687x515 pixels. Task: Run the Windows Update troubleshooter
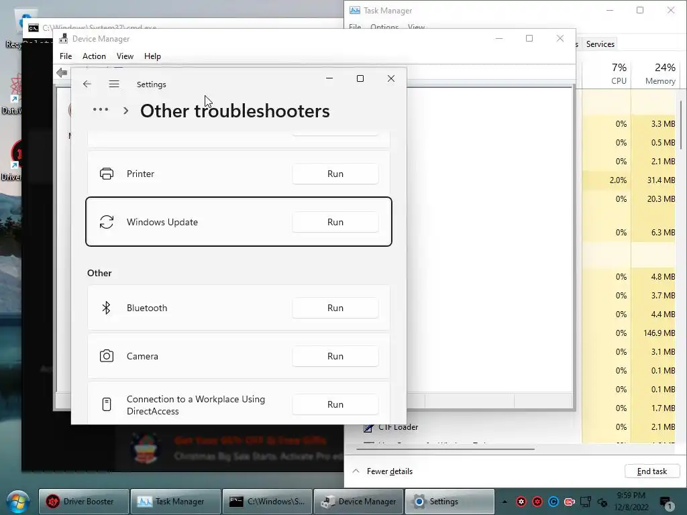tap(335, 222)
